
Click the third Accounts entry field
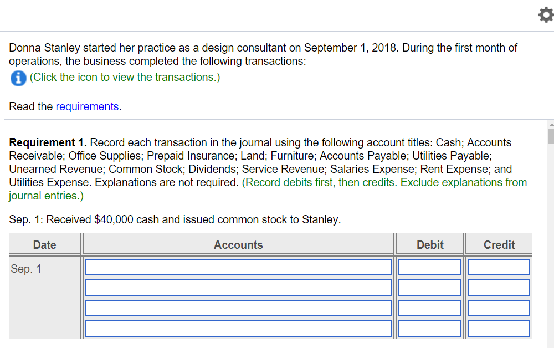238,308
